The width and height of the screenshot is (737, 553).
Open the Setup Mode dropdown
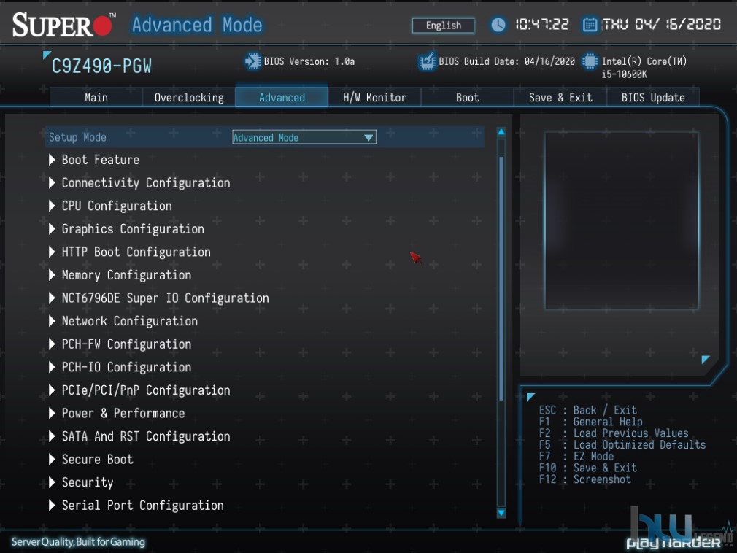click(x=304, y=137)
